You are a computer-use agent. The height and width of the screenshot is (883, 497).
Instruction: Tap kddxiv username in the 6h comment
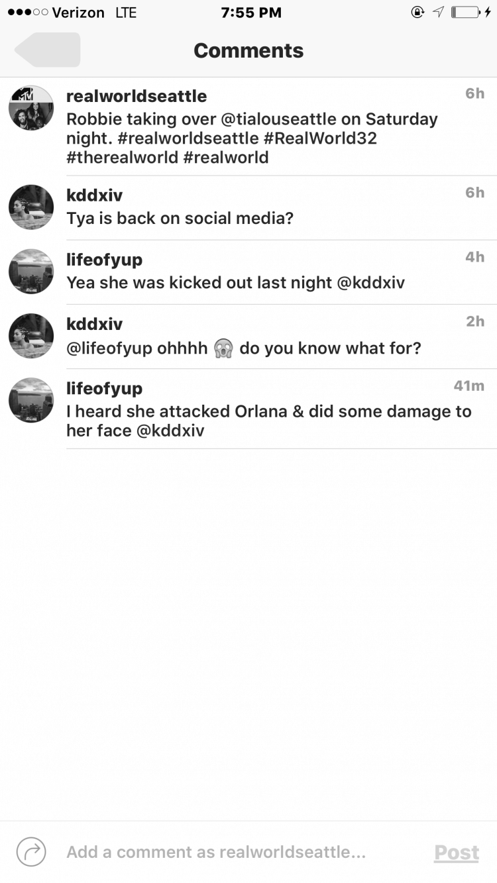95,195
